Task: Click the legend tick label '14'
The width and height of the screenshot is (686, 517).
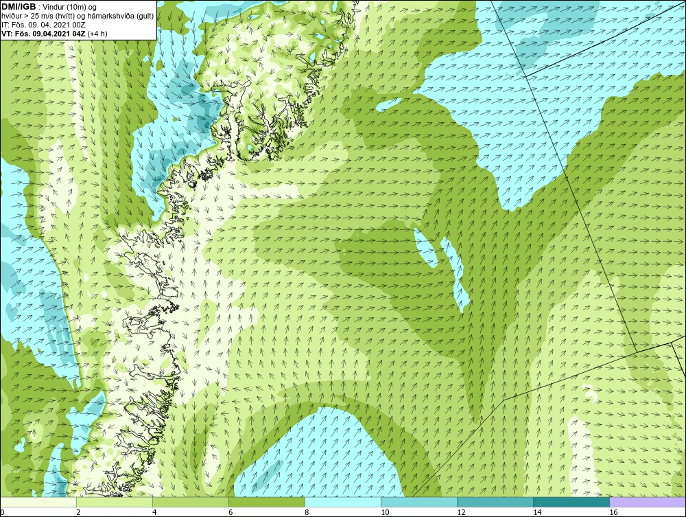Action: coord(537,512)
